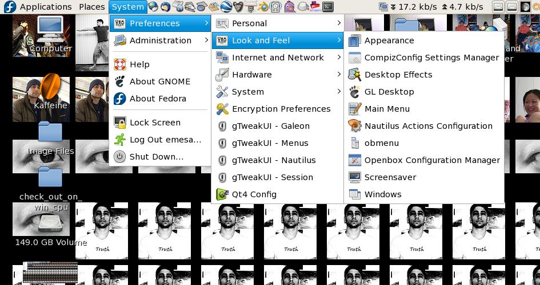Viewport: 540px width, 285px height.
Task: Expand Internet and Network submenu
Action: coord(278,58)
